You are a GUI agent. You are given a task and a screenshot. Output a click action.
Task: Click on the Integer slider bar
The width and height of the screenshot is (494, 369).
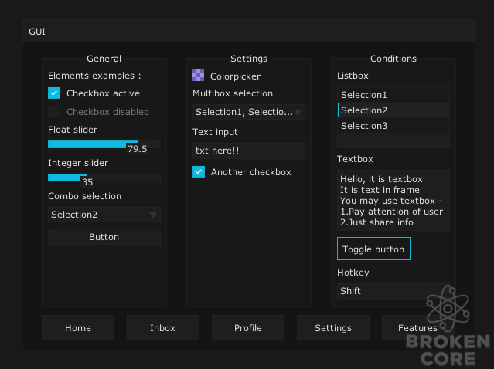coord(104,178)
